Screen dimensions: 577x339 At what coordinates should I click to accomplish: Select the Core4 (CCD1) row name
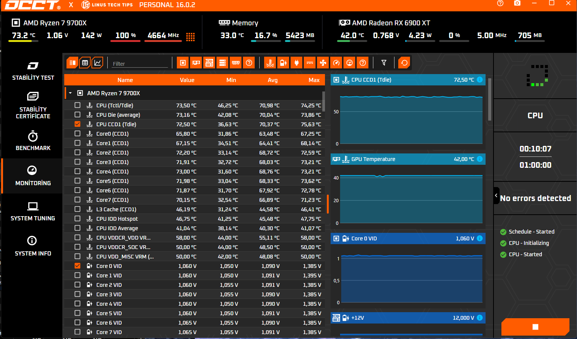pos(112,172)
